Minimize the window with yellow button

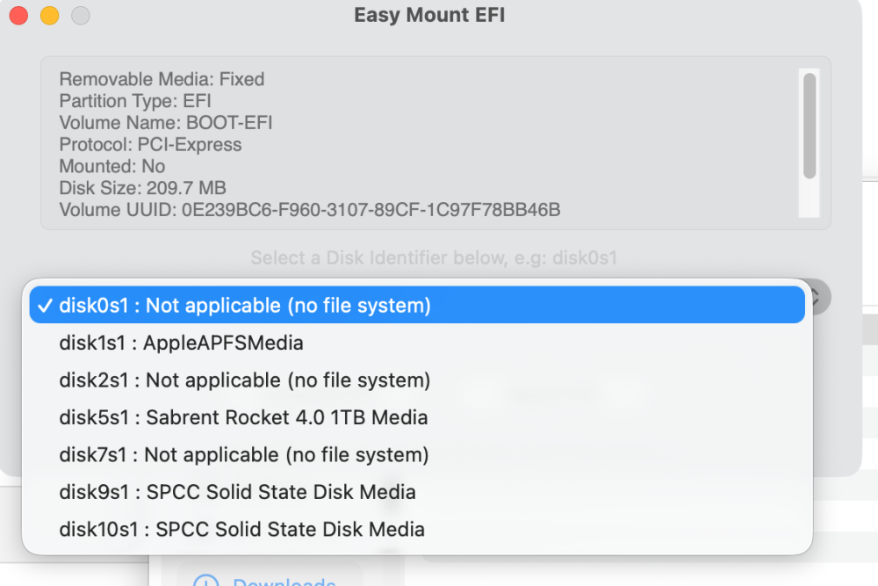pos(50,15)
